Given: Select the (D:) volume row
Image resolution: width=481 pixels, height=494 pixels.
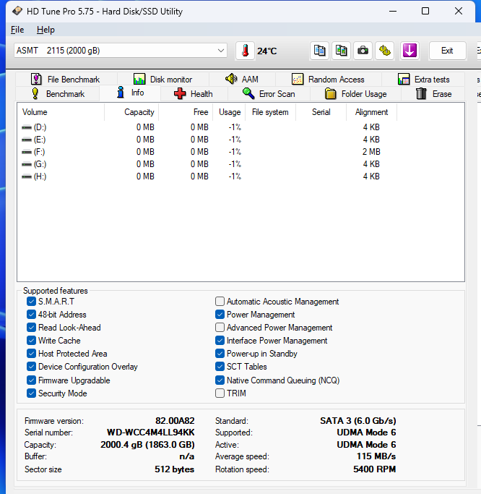Looking at the screenshot, I should pyautogui.click(x=207, y=127).
